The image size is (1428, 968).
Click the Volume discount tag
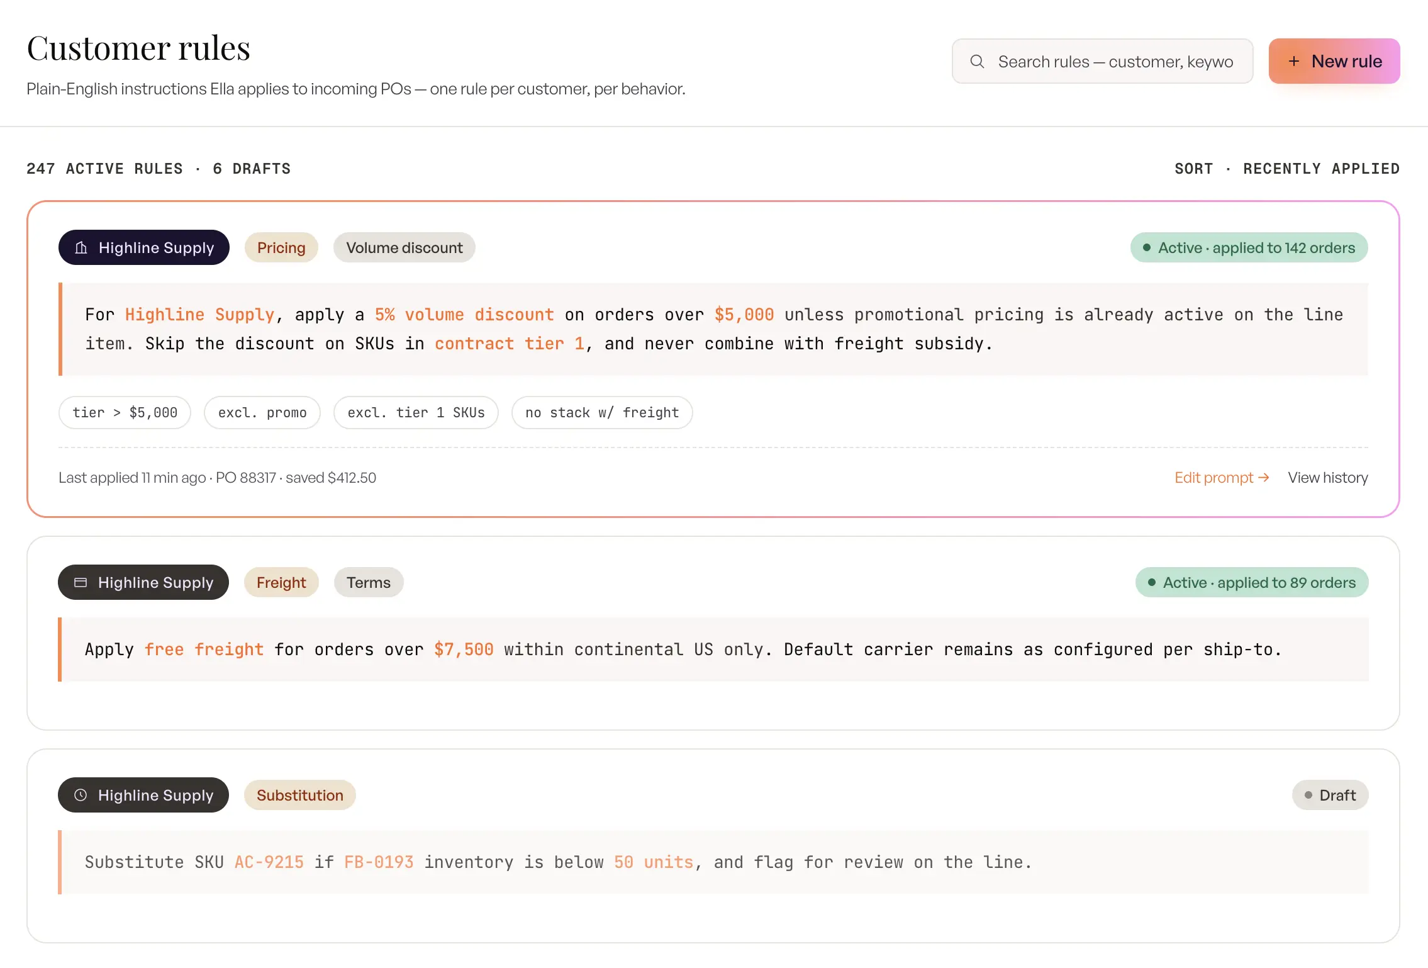(404, 247)
